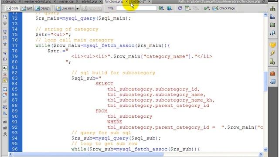Screen dimensions: 279x157
Task: Click Format Source Code icon
Action: click(x=5, y=134)
